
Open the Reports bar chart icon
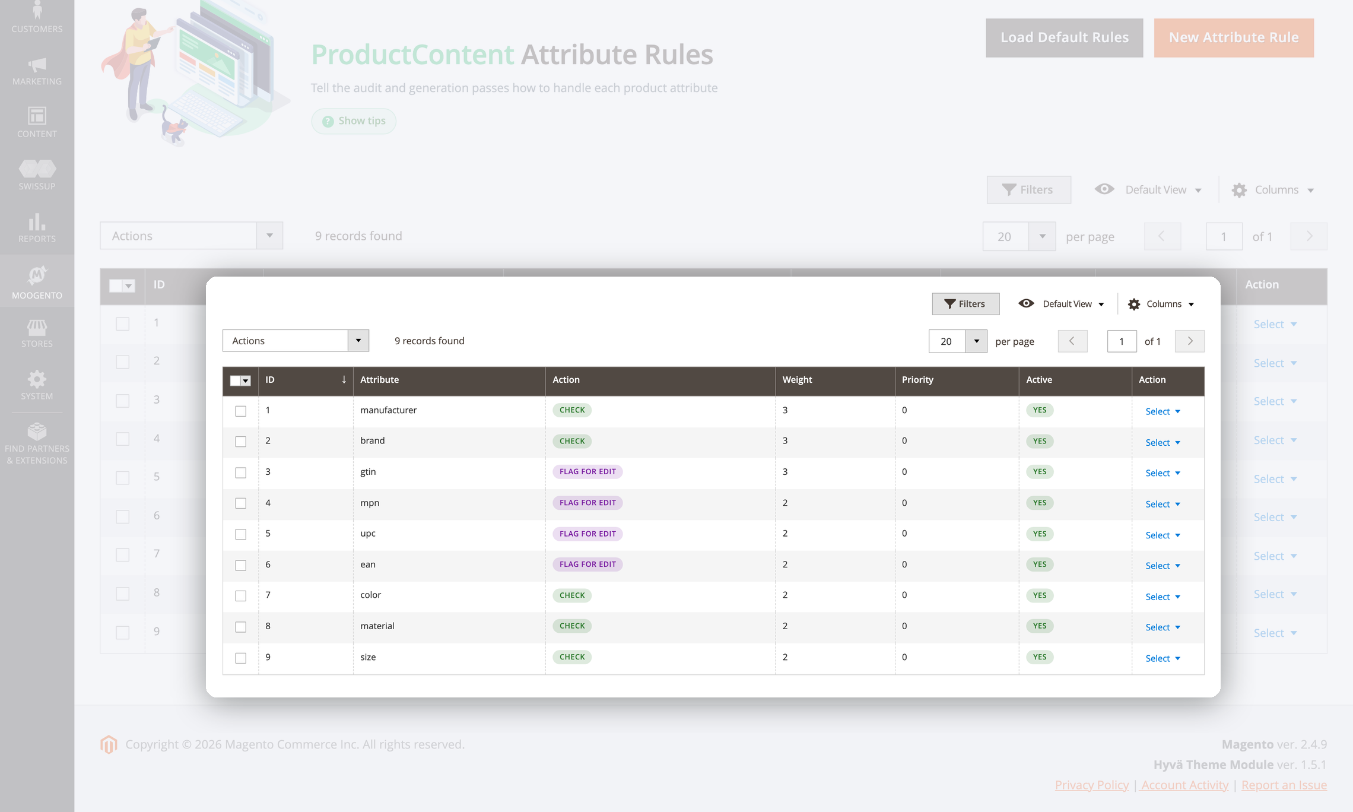click(x=37, y=222)
